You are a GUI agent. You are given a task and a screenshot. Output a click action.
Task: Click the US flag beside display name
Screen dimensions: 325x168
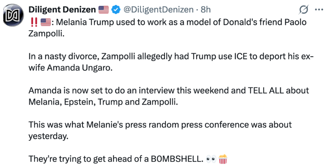tap(103, 10)
